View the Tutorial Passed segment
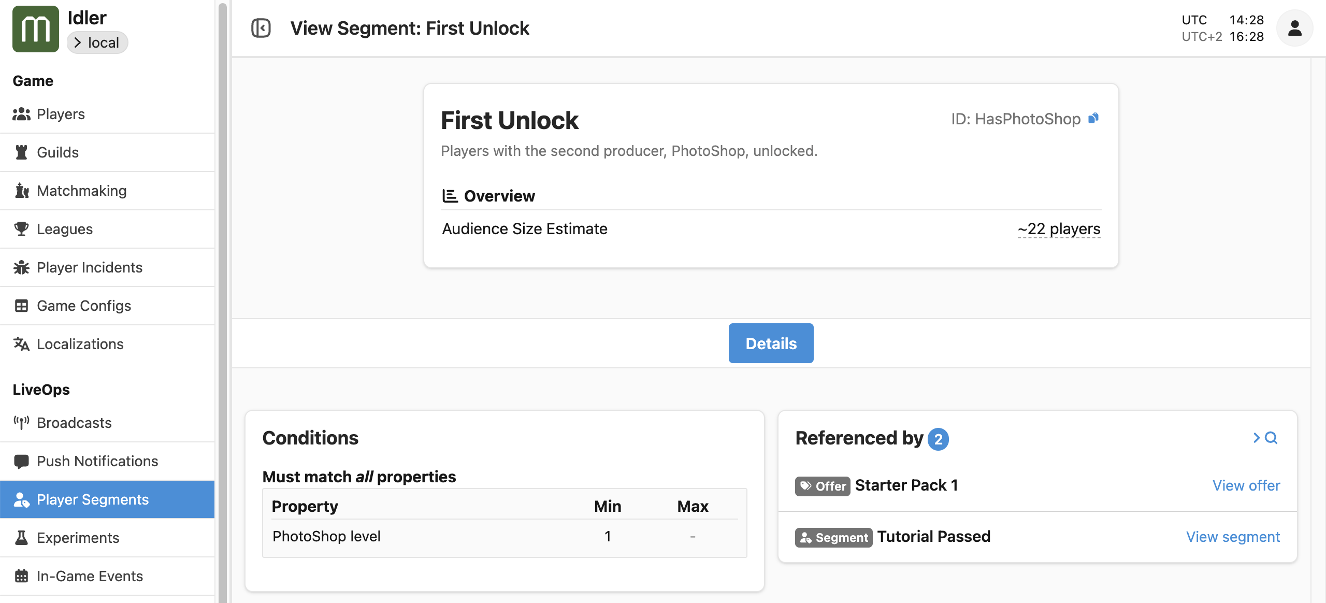Viewport: 1326px width, 603px height. (x=1233, y=537)
